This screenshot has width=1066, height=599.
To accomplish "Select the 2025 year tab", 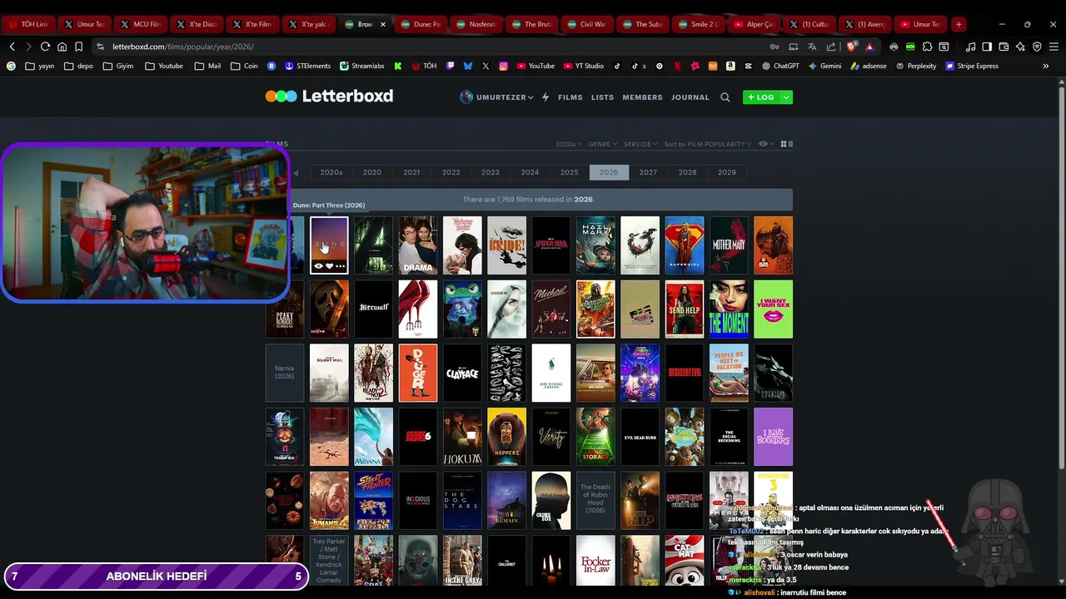I will pos(569,172).
